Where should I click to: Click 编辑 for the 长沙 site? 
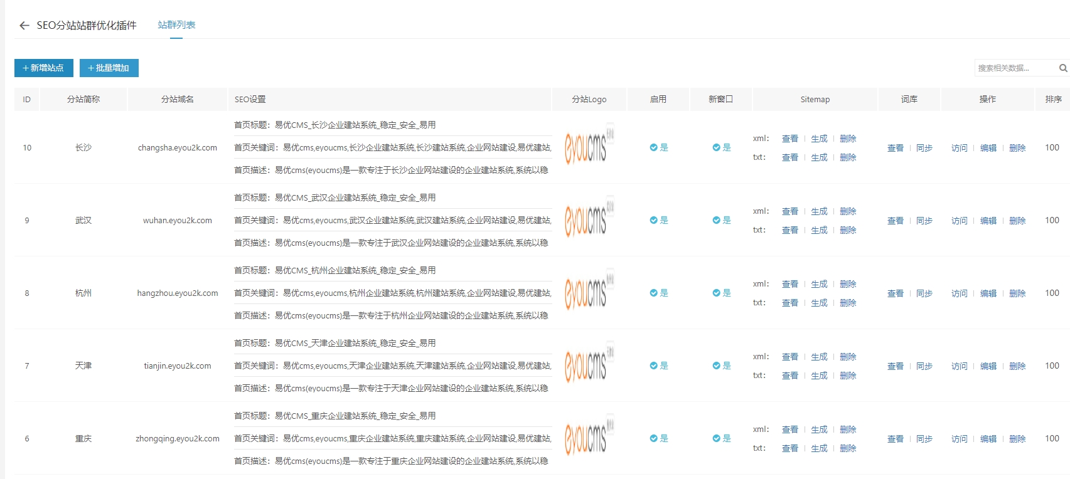988,148
